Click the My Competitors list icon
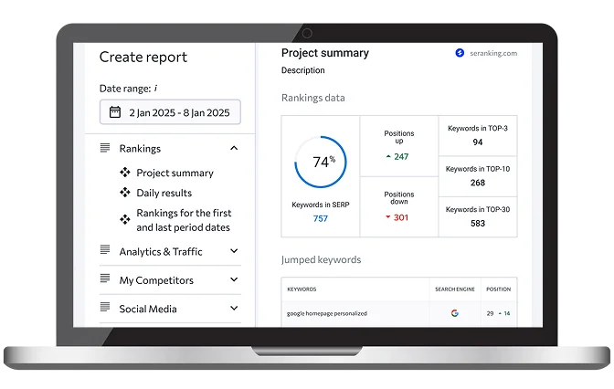Image resolution: width=614 pixels, height=389 pixels. (x=105, y=279)
